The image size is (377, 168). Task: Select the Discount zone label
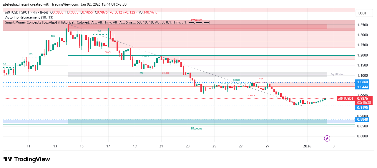coord(196,129)
